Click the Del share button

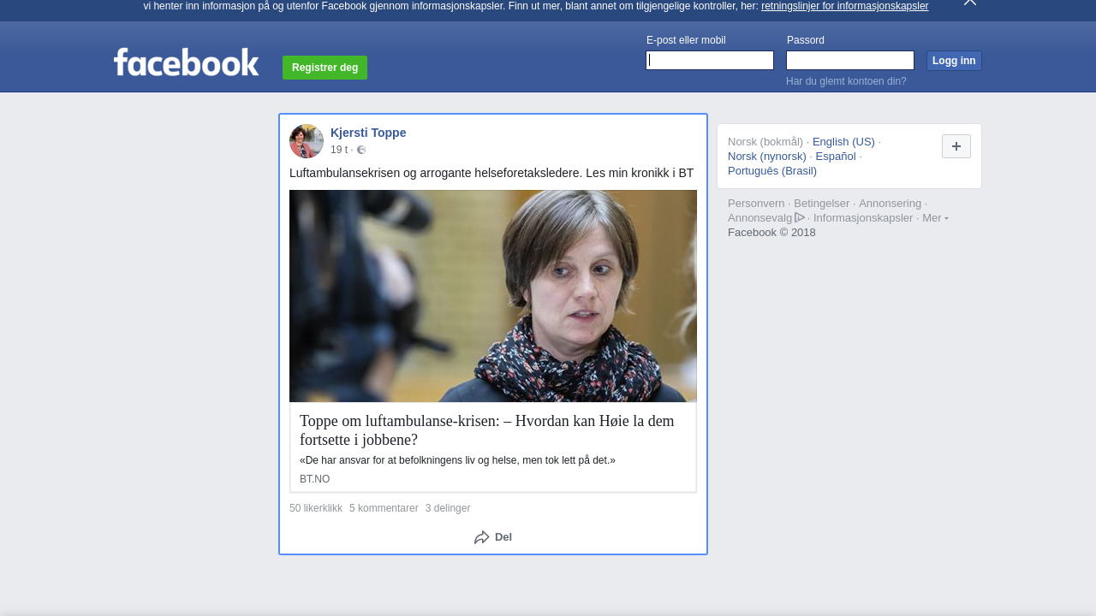493,537
